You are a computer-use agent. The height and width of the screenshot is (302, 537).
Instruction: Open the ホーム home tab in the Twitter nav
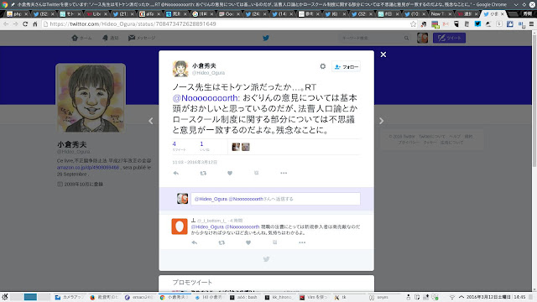click(81, 38)
